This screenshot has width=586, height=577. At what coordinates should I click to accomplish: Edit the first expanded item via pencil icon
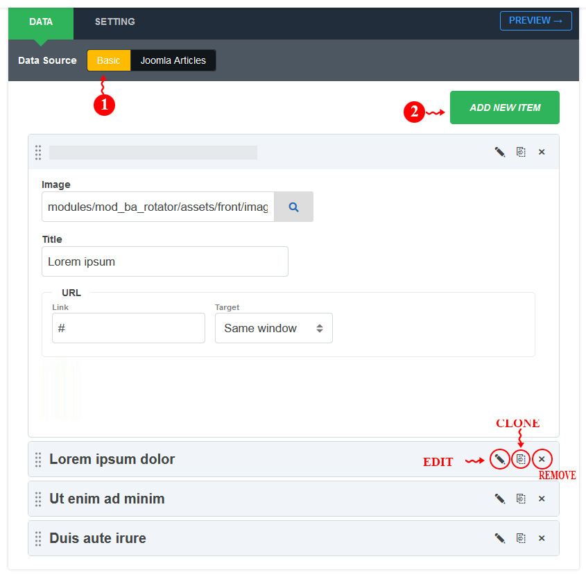pyautogui.click(x=500, y=152)
